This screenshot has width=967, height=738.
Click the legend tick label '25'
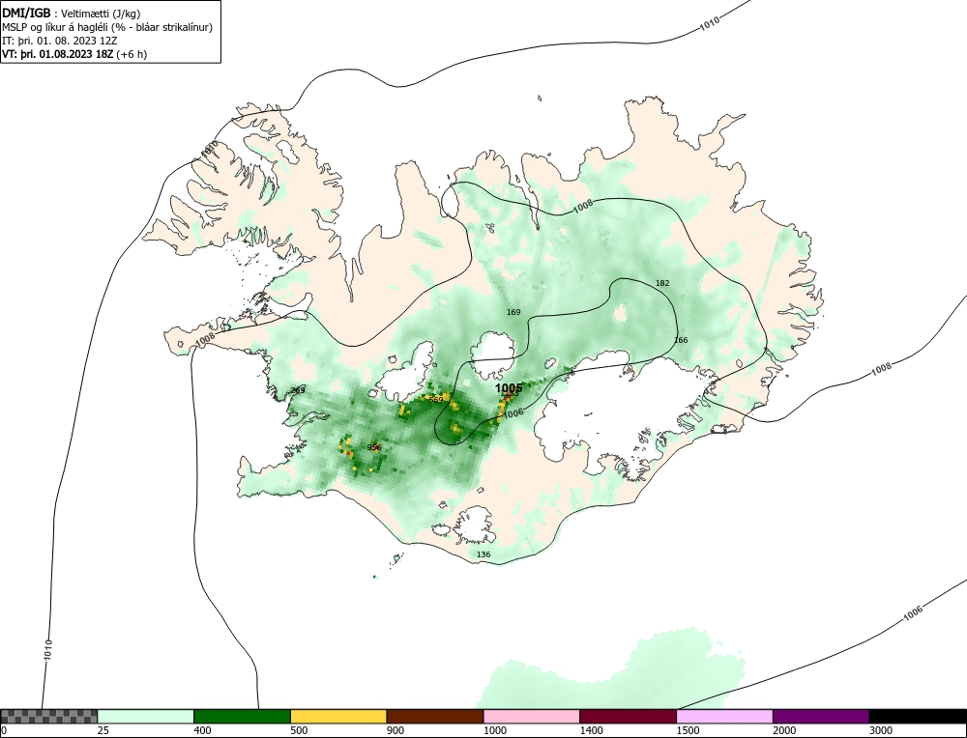coord(103,730)
